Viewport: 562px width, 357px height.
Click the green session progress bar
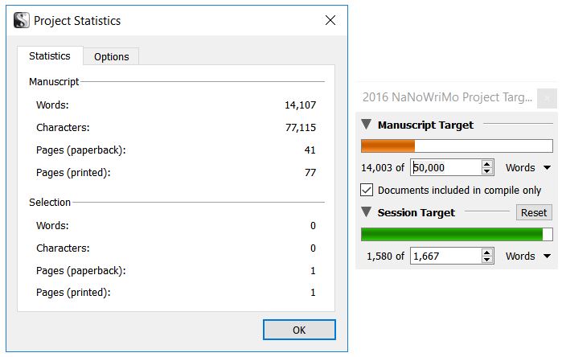point(457,235)
